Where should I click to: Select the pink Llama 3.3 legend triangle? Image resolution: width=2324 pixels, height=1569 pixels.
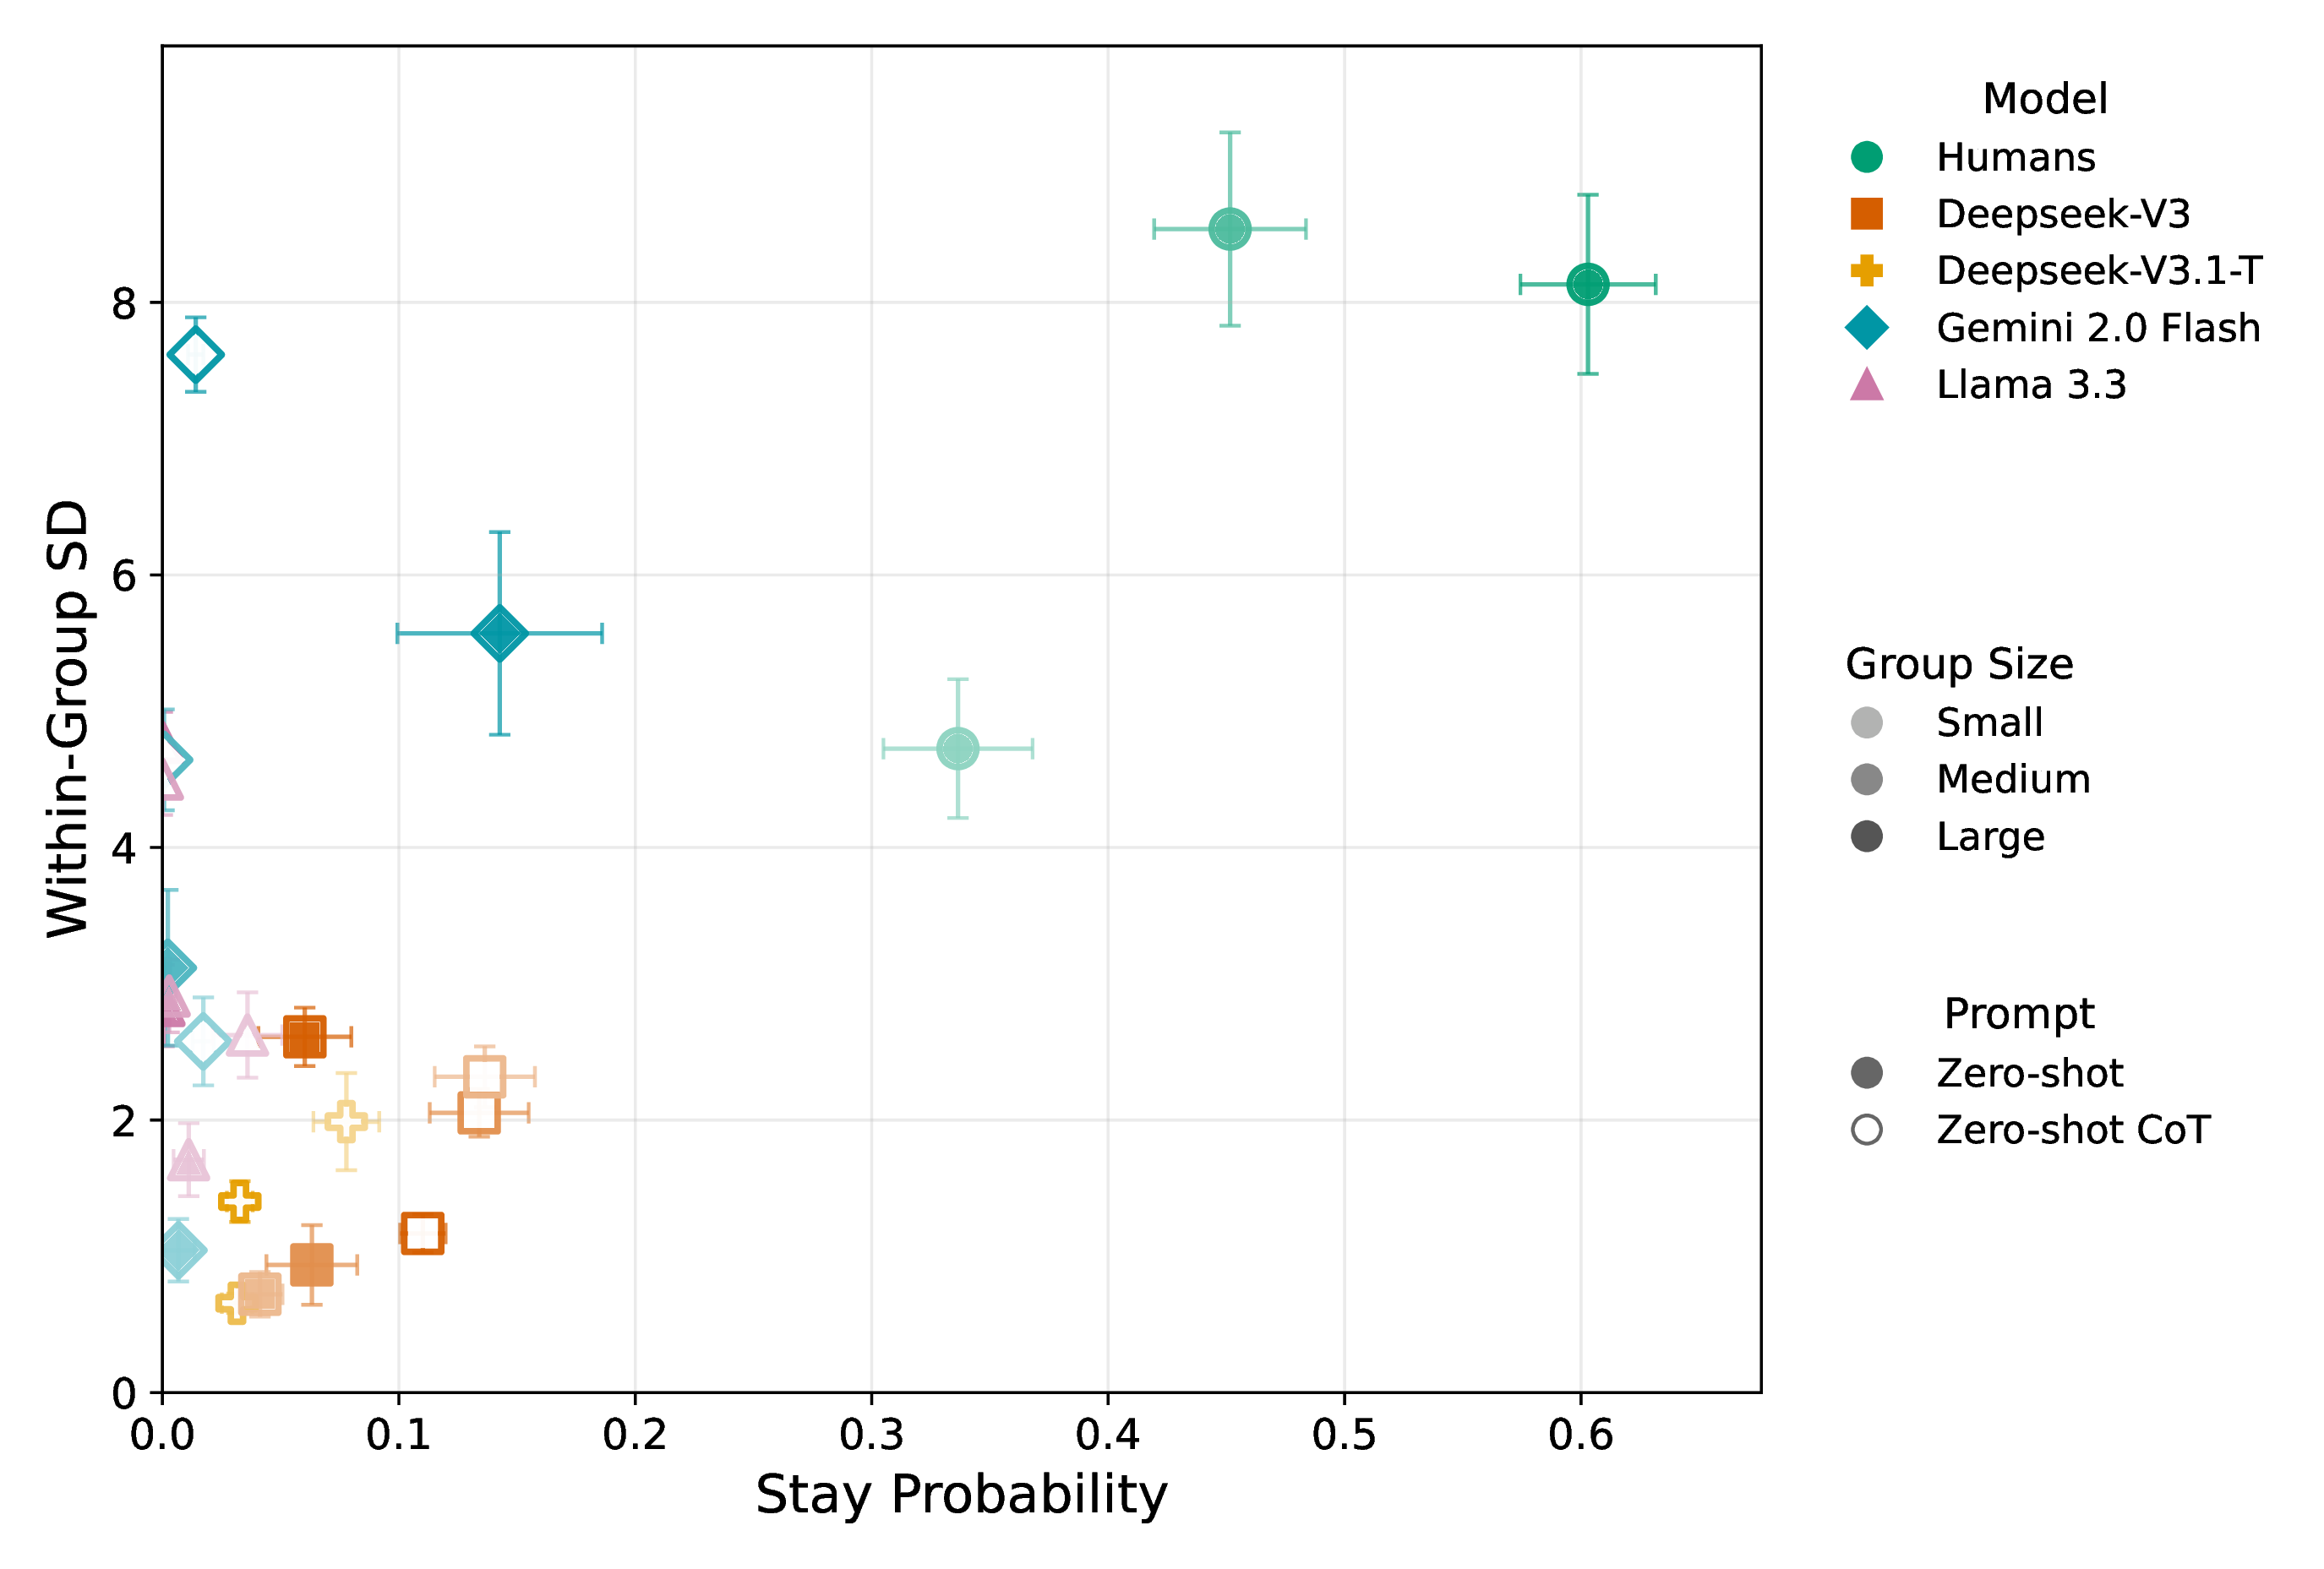pos(1866,385)
